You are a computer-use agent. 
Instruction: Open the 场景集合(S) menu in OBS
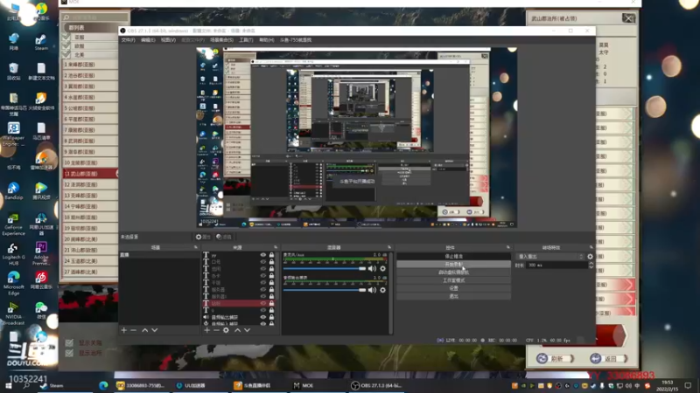pos(222,40)
